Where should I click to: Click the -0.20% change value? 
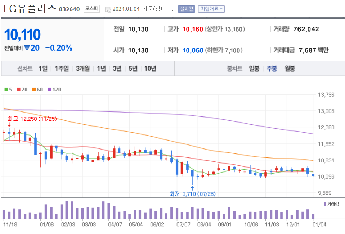pyautogui.click(x=59, y=48)
